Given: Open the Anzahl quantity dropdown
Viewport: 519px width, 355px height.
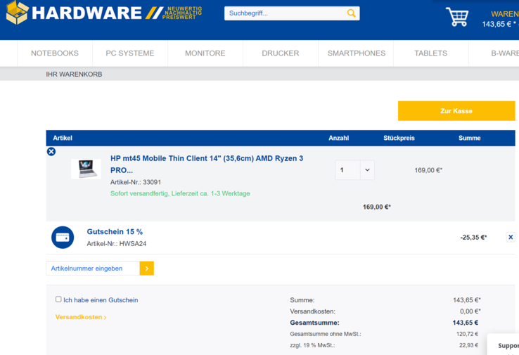Looking at the screenshot, I should pos(367,170).
